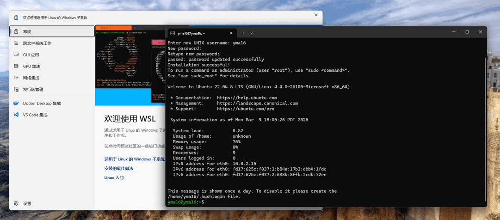Click the 常规 sidebar icon
The height and width of the screenshot is (220, 500).
[x=16, y=31]
